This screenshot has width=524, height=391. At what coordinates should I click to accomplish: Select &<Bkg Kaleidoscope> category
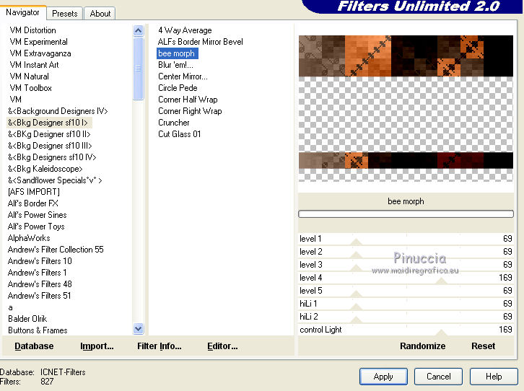click(45, 169)
